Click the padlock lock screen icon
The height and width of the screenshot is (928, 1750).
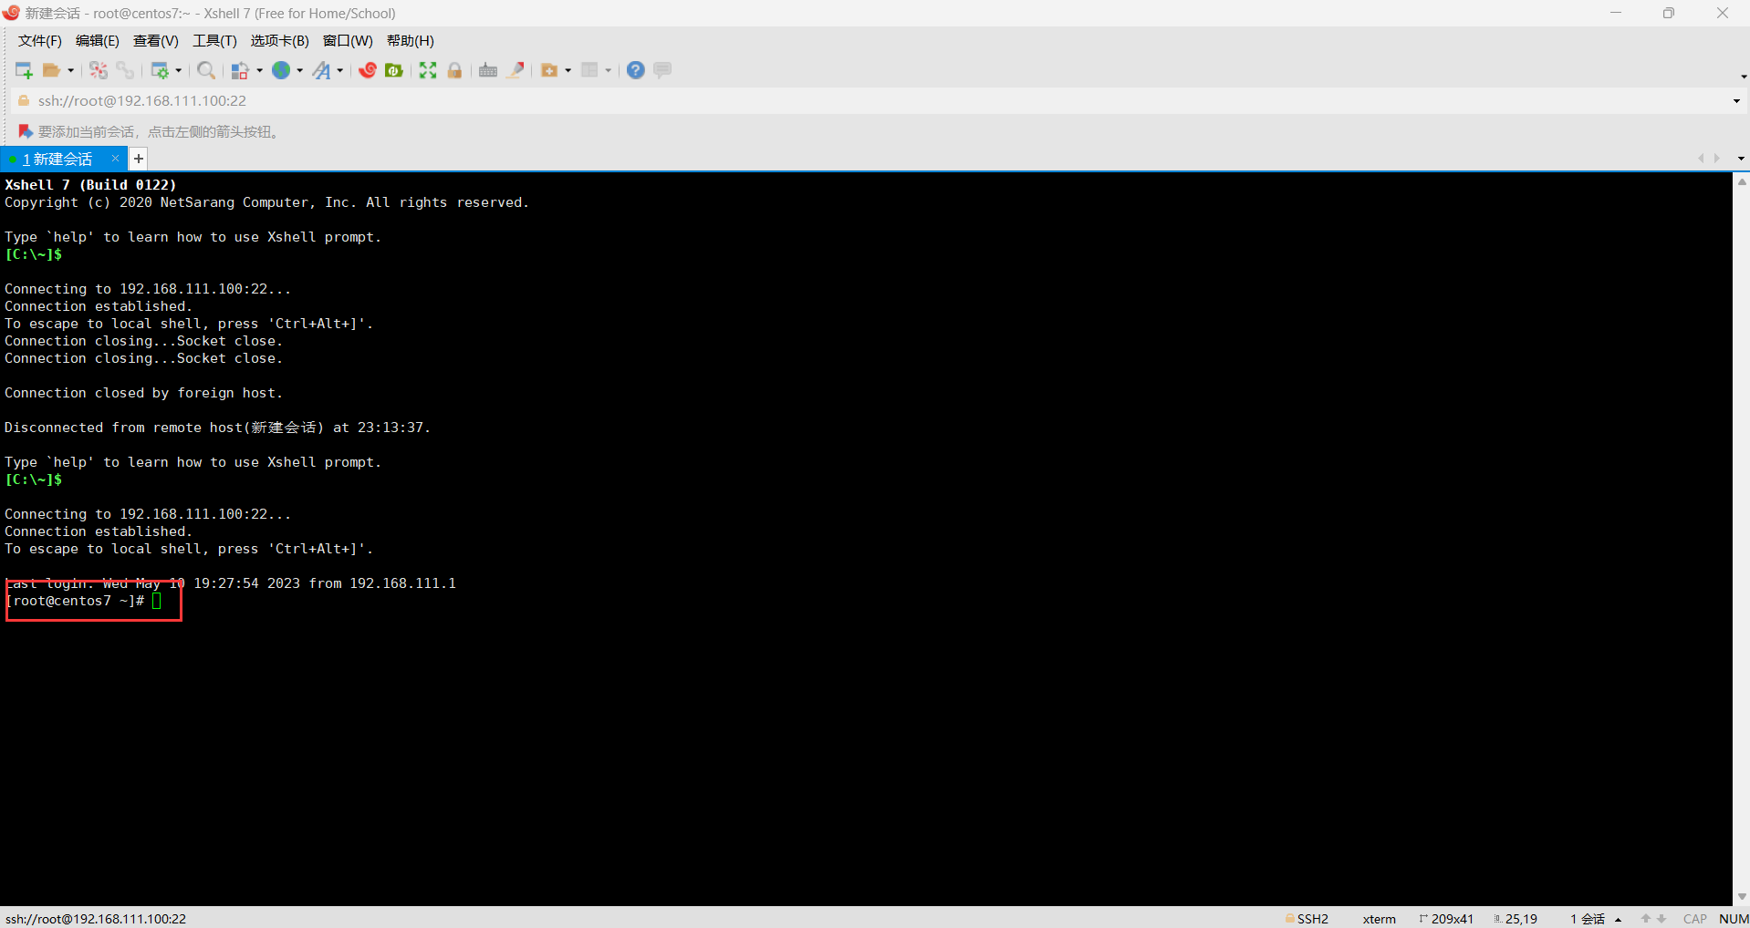(x=454, y=70)
